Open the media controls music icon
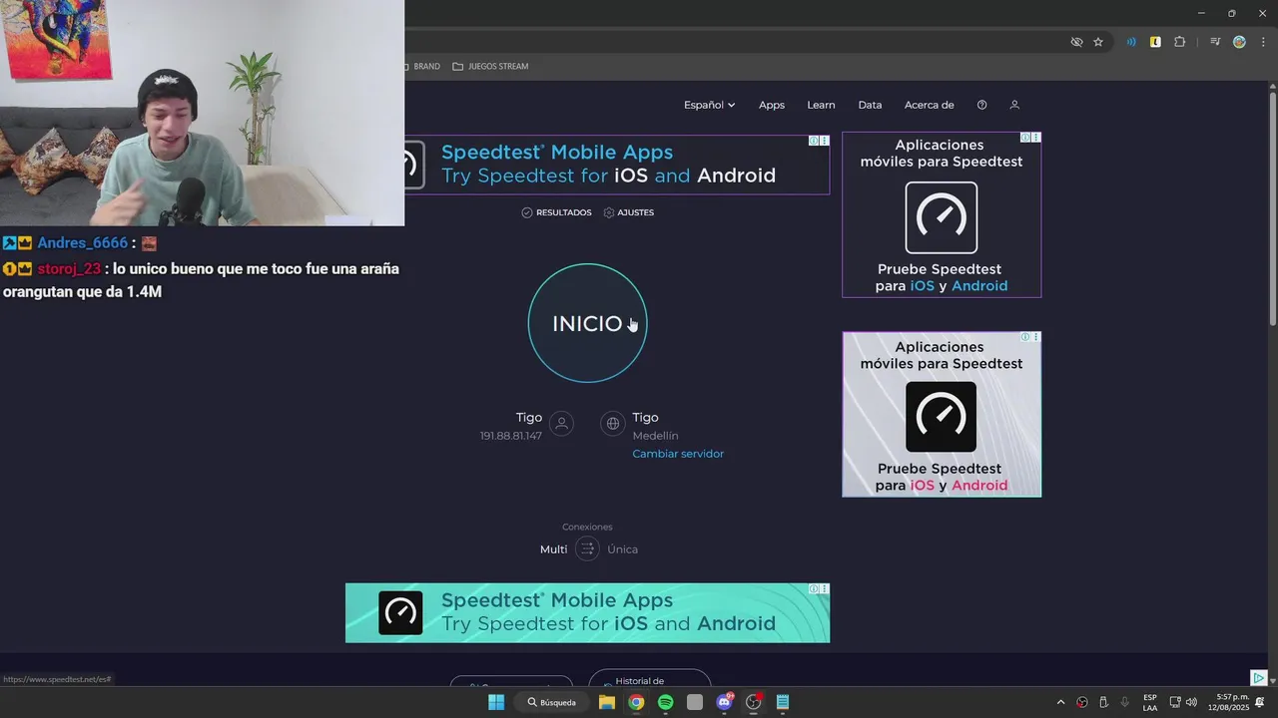This screenshot has height=718, width=1278. (1215, 42)
